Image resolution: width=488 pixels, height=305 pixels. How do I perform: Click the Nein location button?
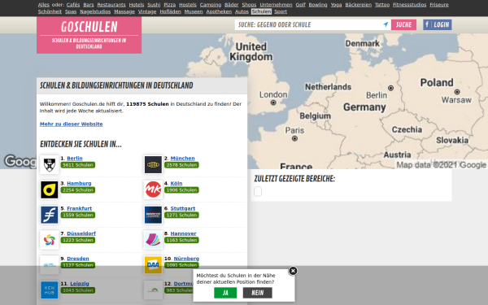257,293
